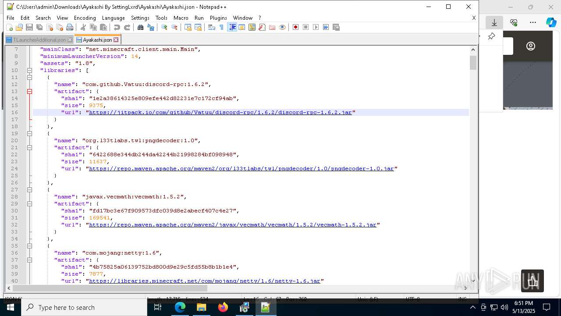The width and height of the screenshot is (561, 316).
Task: Collapse the fold marker on line 11
Action: point(29,77)
